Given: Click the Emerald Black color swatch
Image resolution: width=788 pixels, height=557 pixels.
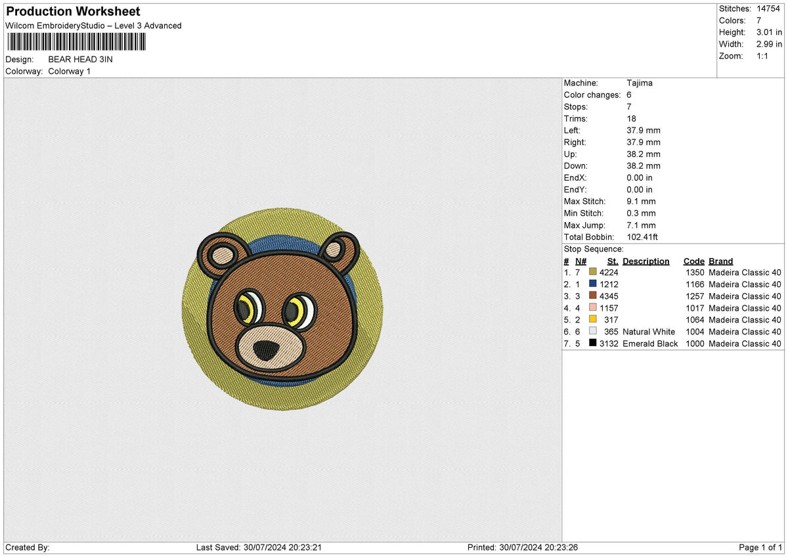Looking at the screenshot, I should pos(593,344).
